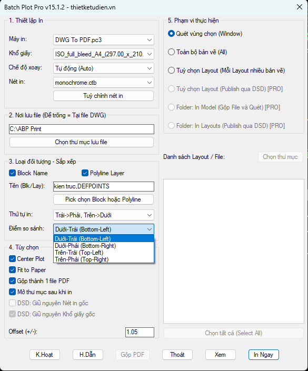Open the Khổ giấy paper size dropdown
Viewport: 308px width, 371px height.
[103, 54]
